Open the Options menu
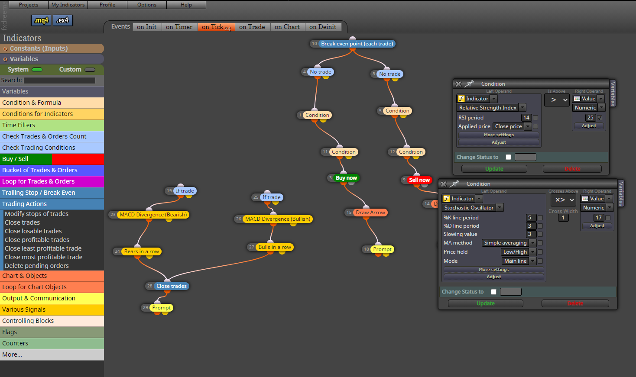The width and height of the screenshot is (636, 377). click(147, 5)
